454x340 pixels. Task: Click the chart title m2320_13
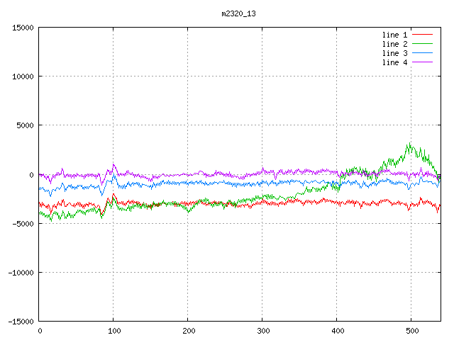pyautogui.click(x=238, y=14)
